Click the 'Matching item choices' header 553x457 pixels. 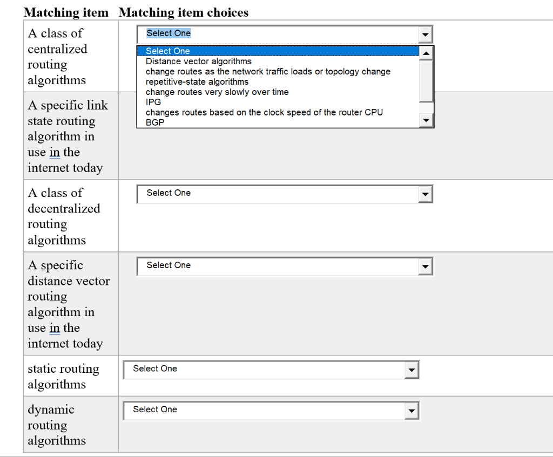point(184,13)
